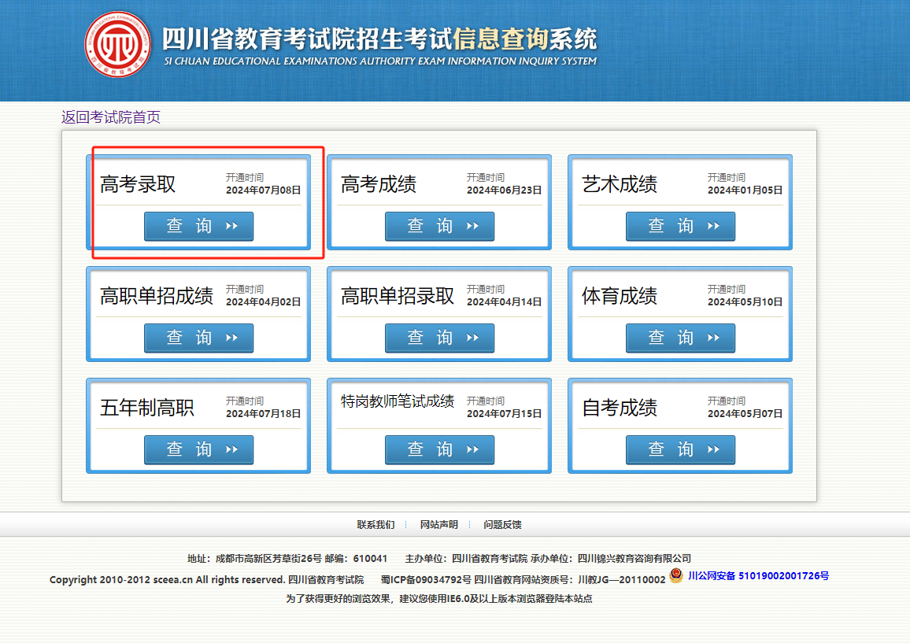Viewport: 910px width, 643px height.
Task: Click 查询 button under 高考成绩
Action: click(x=439, y=226)
